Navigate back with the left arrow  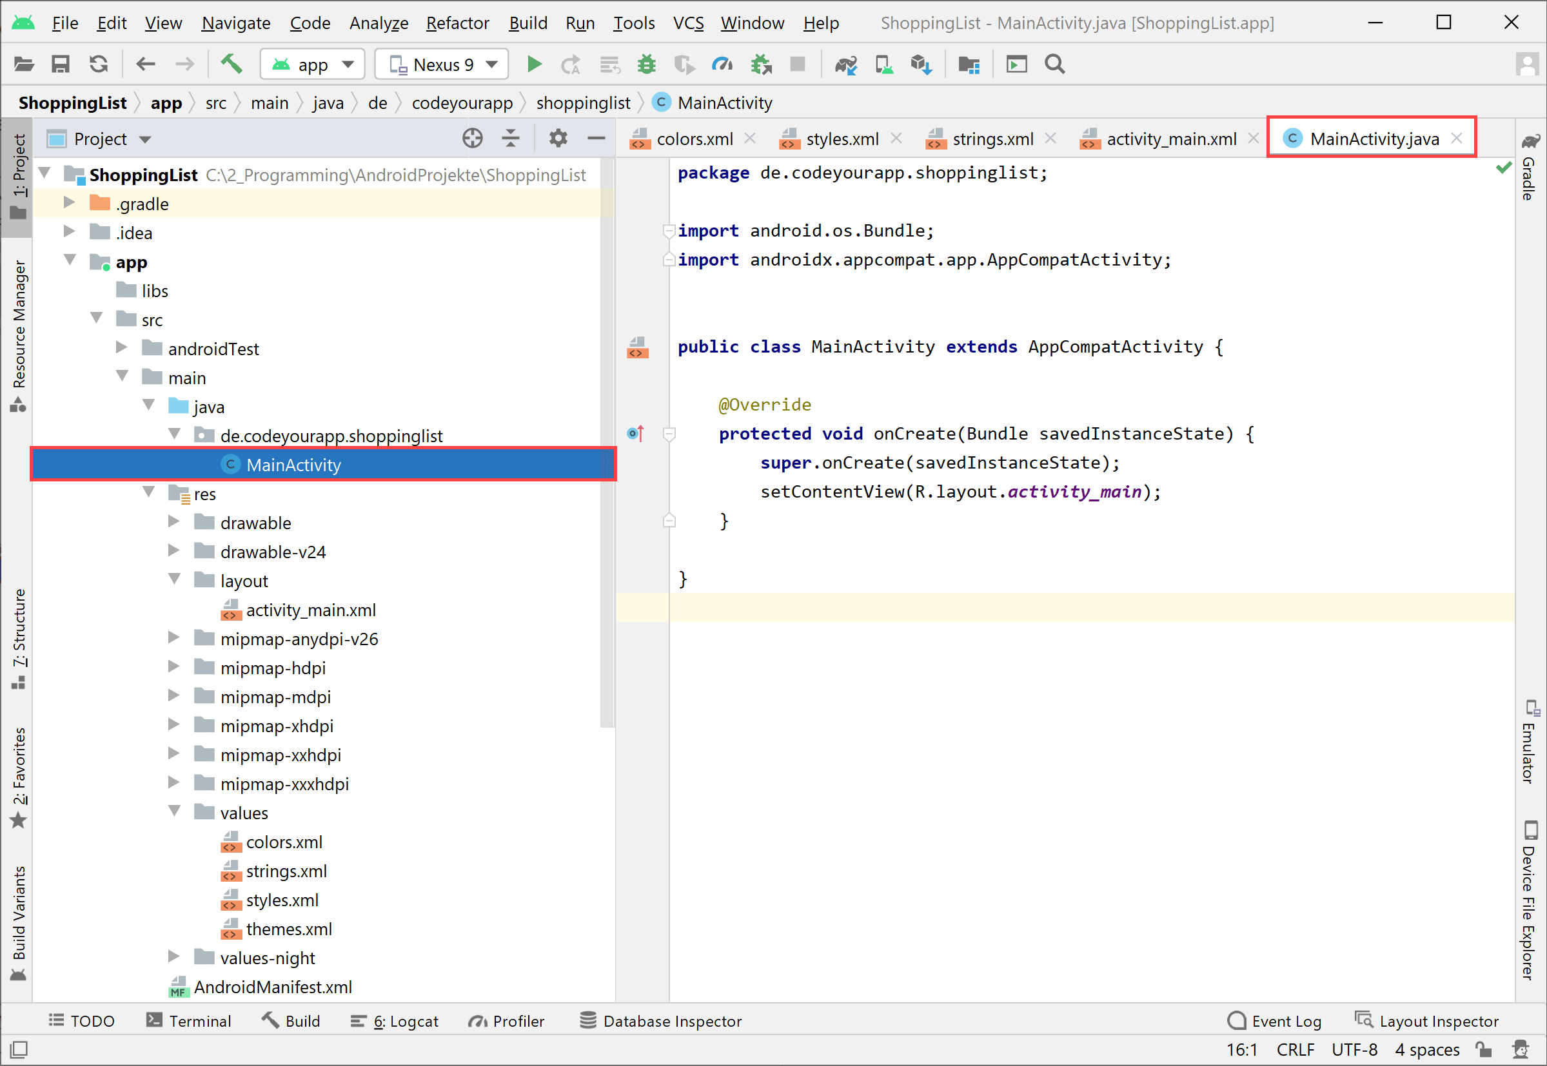pos(146,65)
